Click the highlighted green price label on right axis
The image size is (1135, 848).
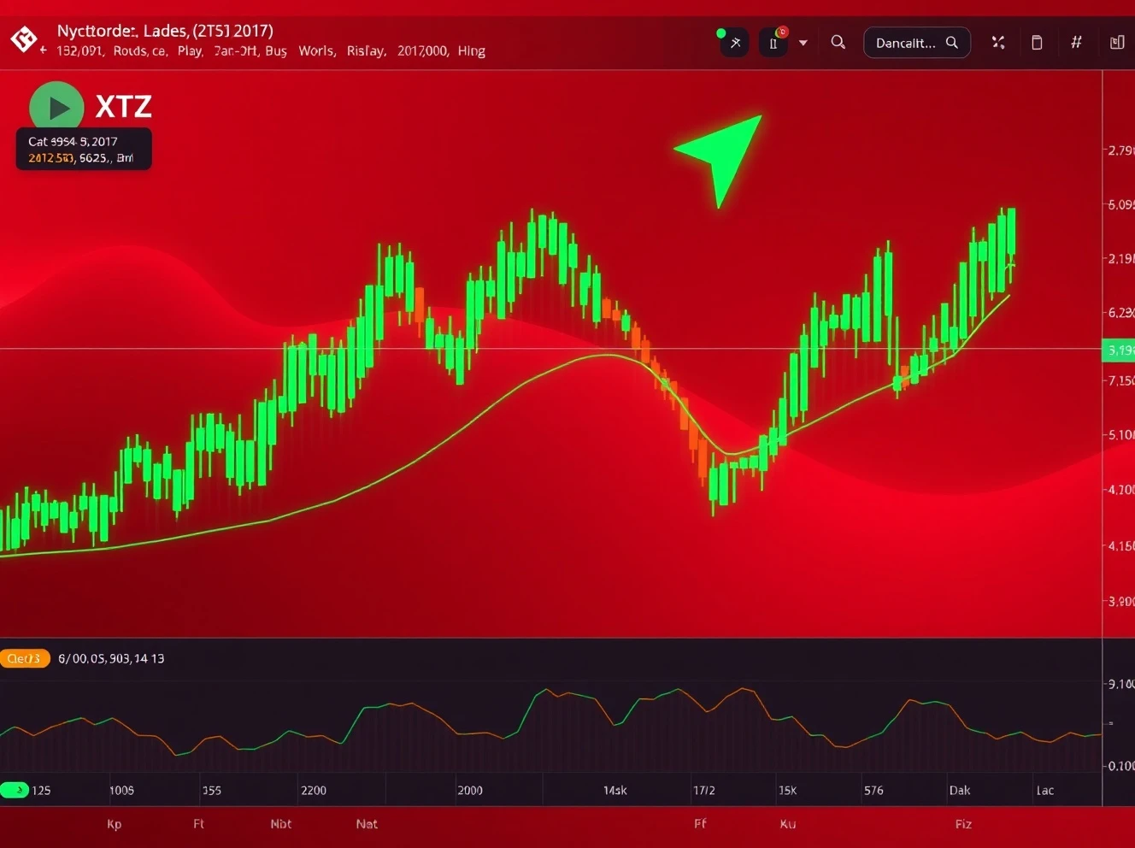pyautogui.click(x=1120, y=350)
